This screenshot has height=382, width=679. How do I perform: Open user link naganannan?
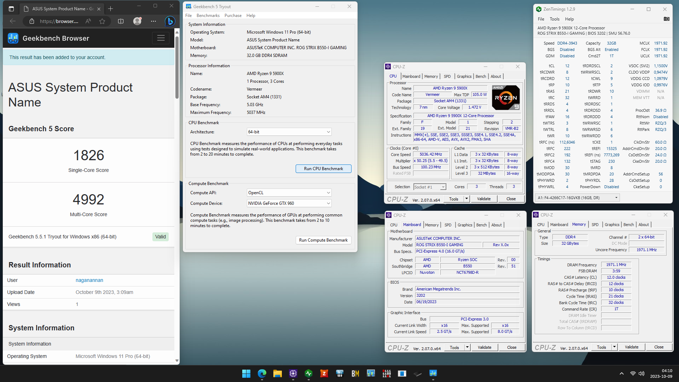[x=89, y=280]
